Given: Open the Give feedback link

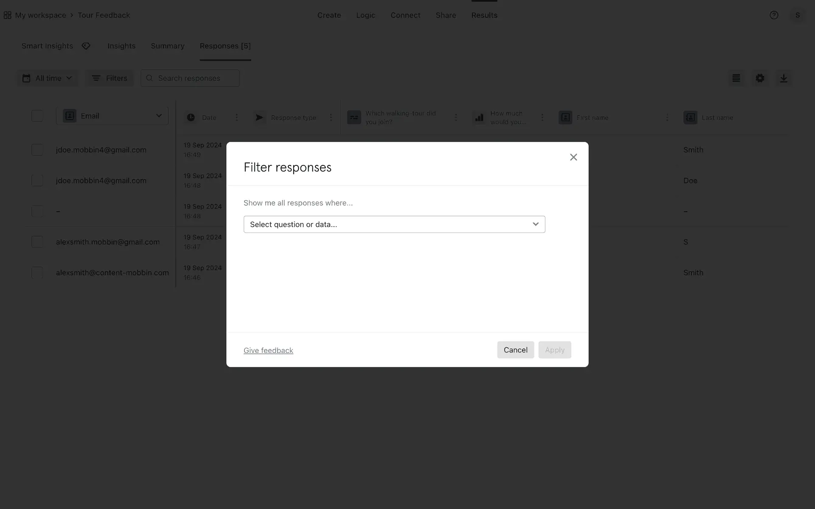Looking at the screenshot, I should pos(268,350).
